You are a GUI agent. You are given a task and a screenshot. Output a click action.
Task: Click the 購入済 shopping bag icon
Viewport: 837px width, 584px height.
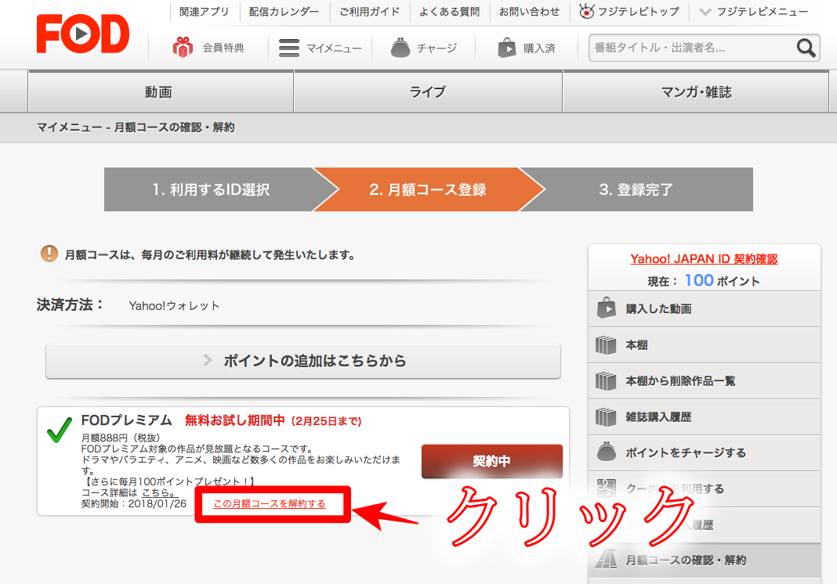point(506,48)
